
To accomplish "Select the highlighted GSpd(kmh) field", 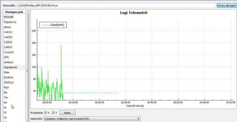I will (10, 67).
